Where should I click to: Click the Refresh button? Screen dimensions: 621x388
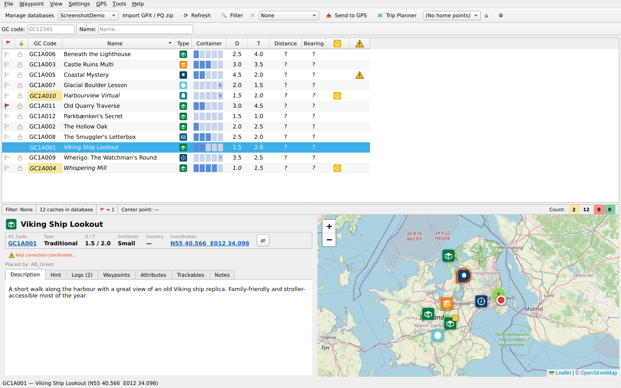point(197,16)
